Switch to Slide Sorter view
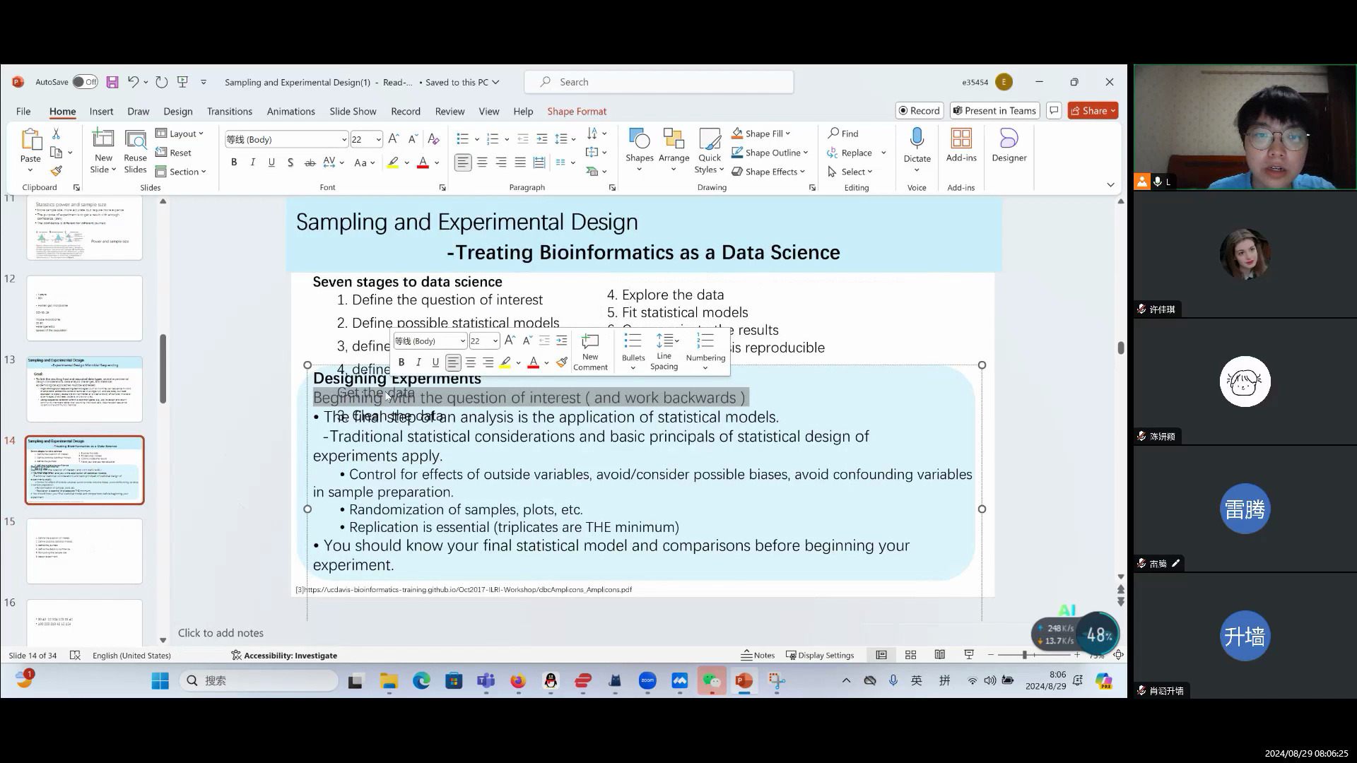Viewport: 1357px width, 763px height. 910,655
